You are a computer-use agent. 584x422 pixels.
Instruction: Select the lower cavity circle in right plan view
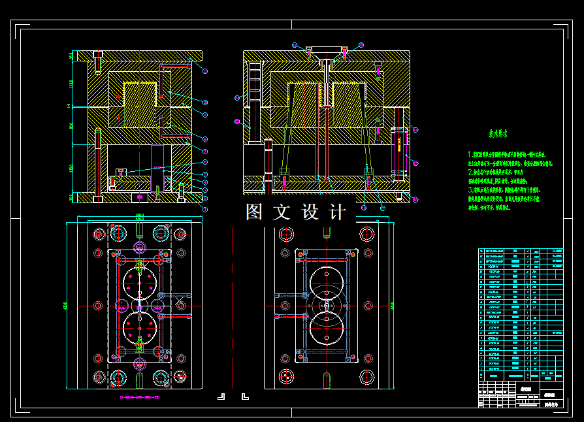point(327,329)
